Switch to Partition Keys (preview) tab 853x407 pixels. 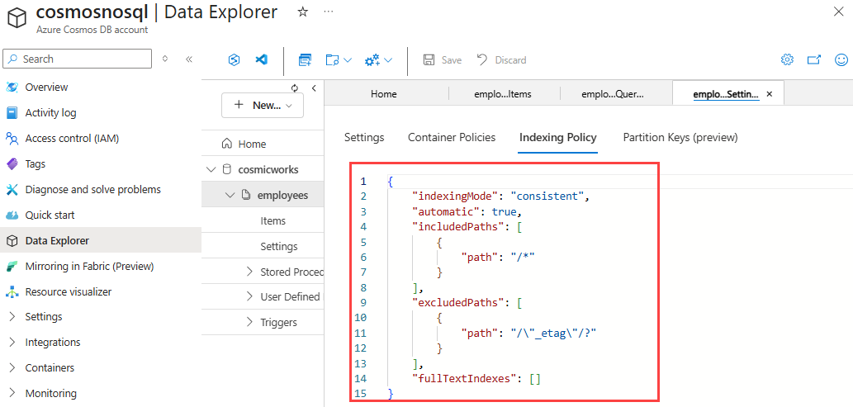coord(680,137)
